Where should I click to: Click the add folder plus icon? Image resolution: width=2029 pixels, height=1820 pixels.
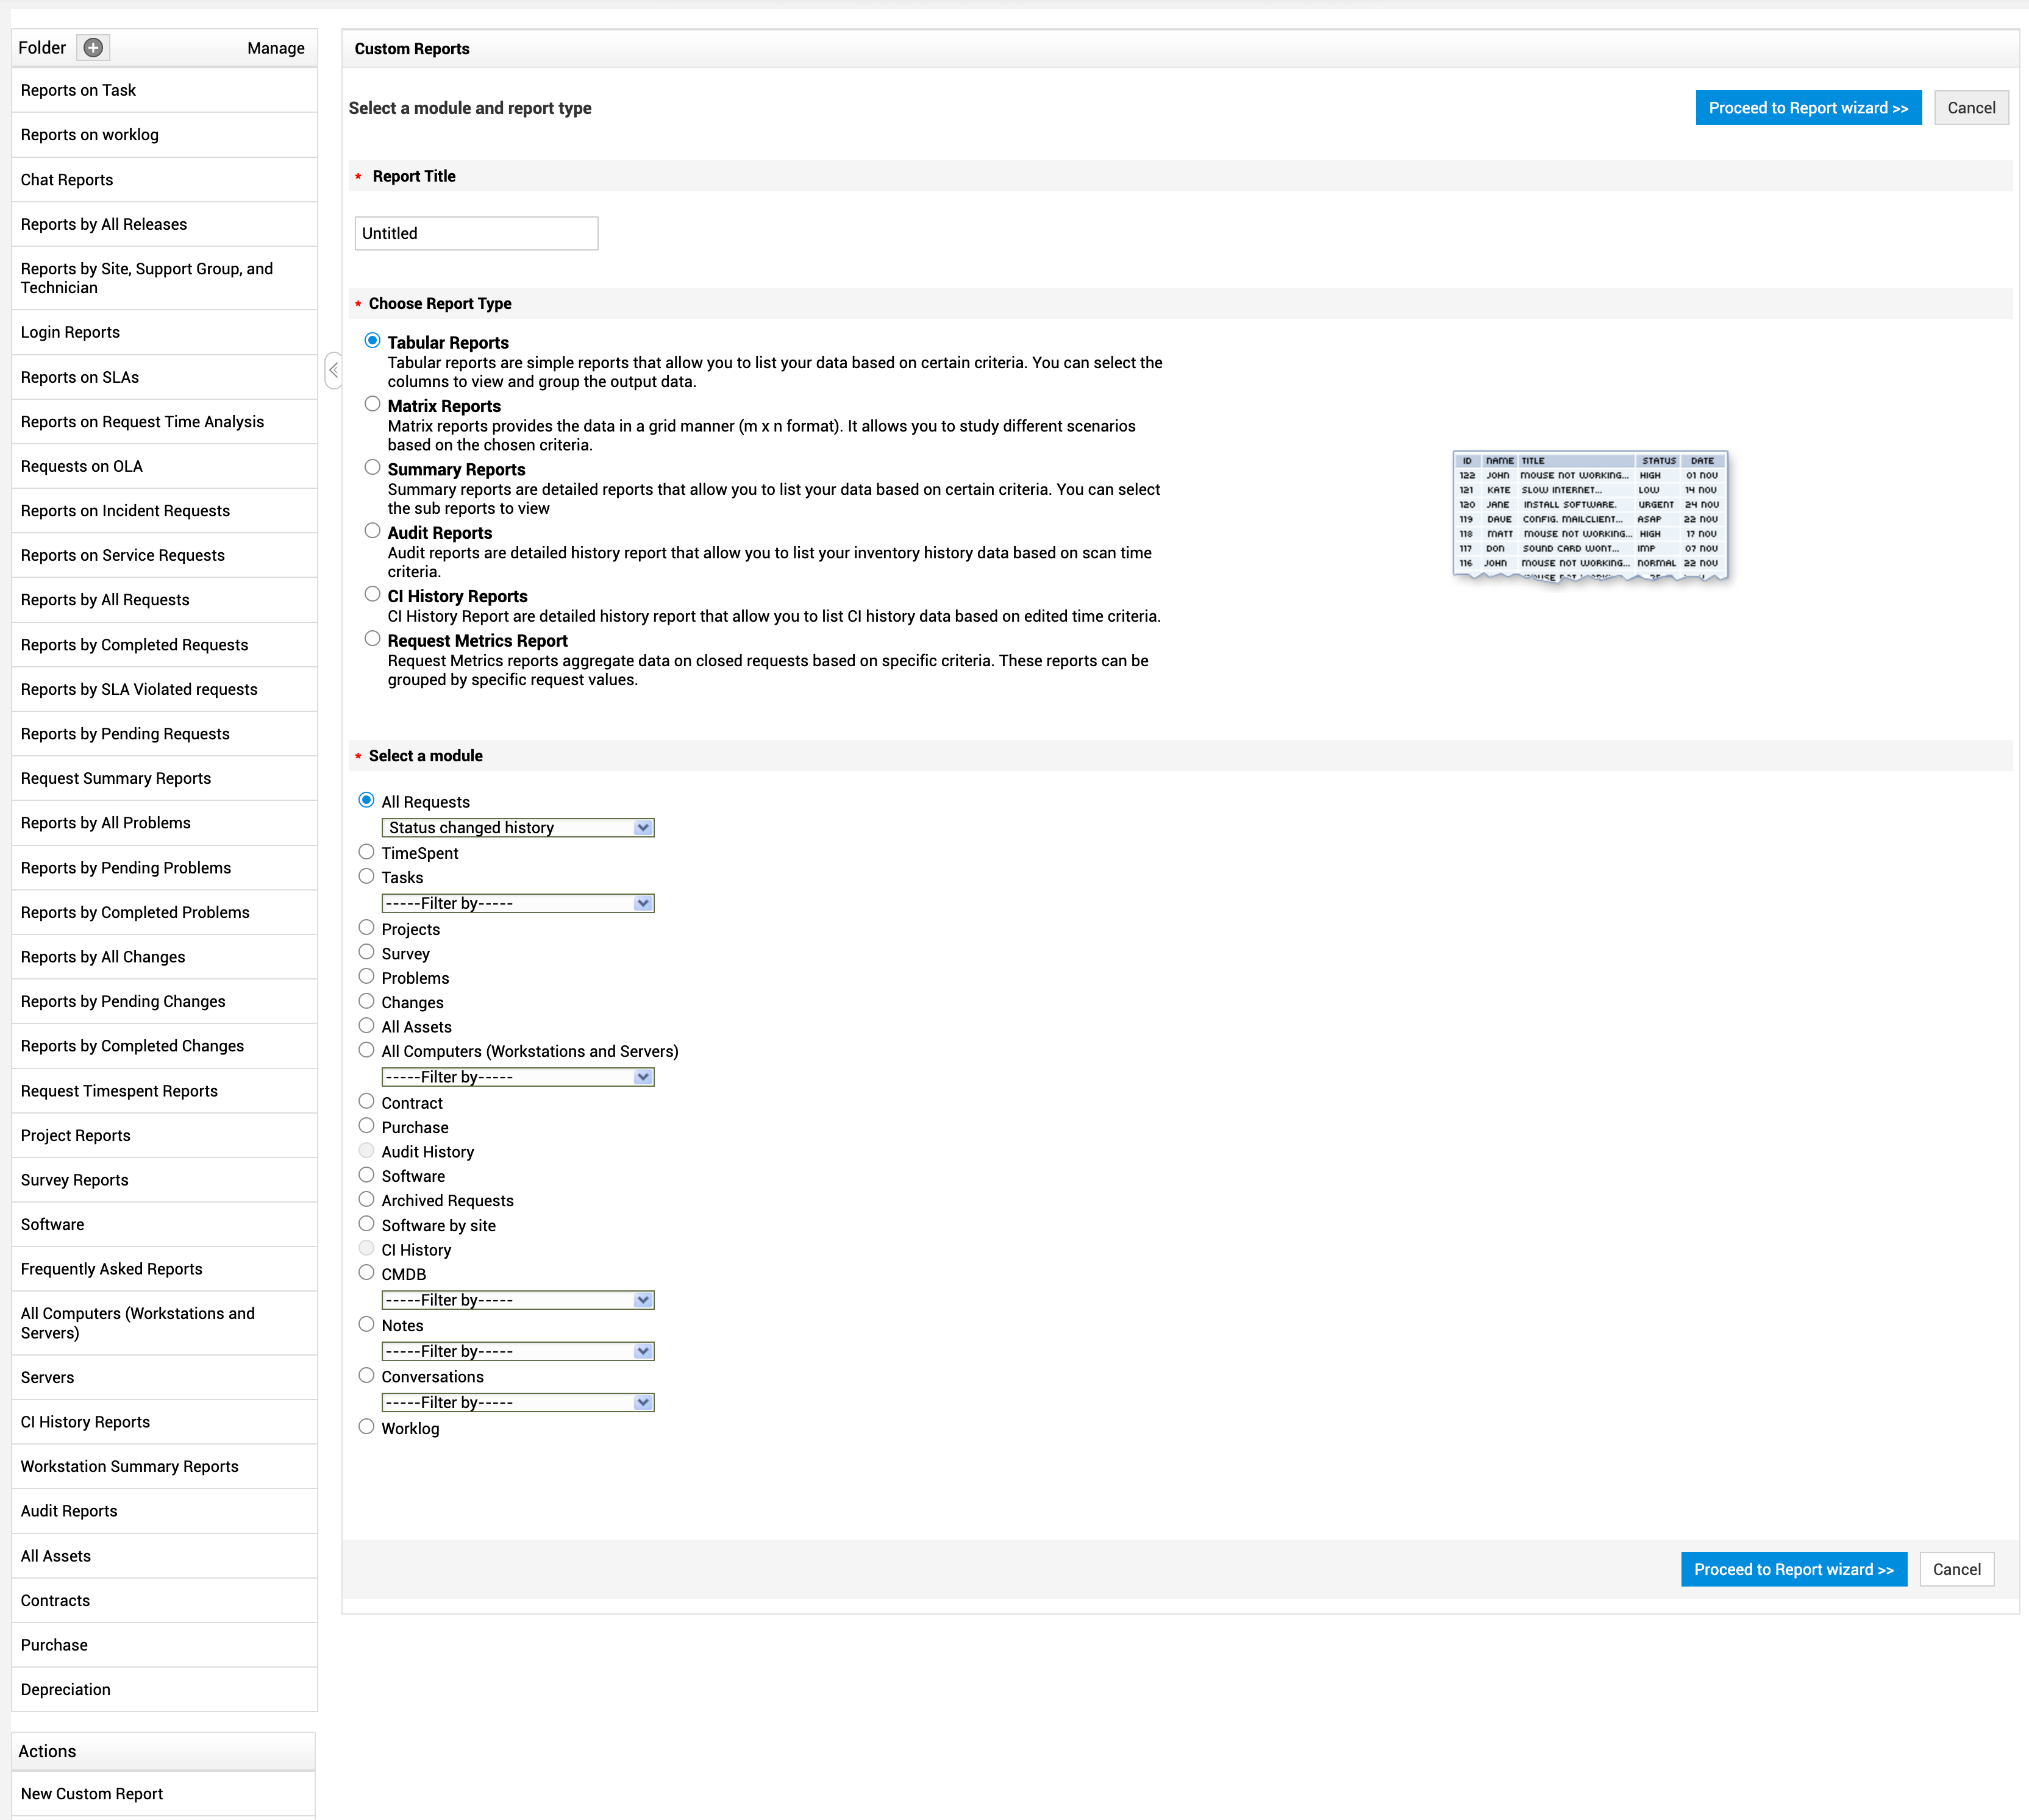93,47
